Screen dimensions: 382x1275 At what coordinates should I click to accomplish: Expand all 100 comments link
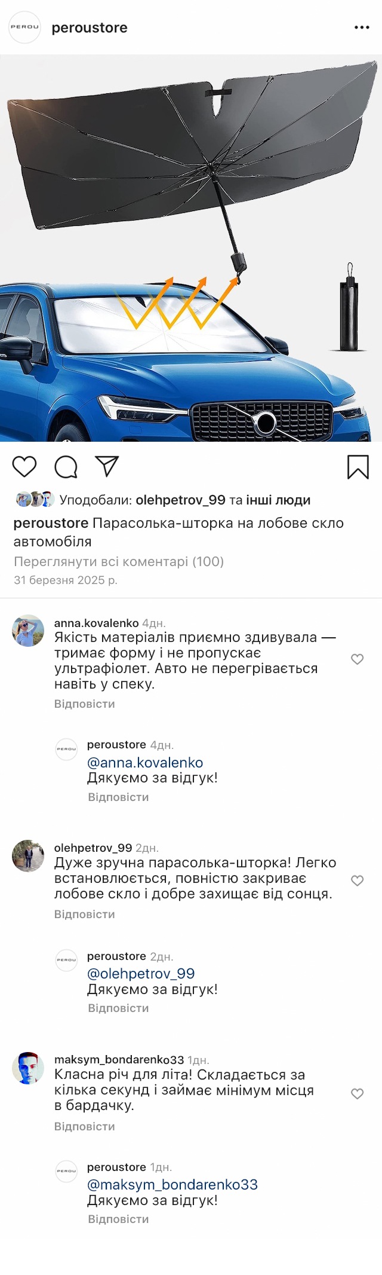[119, 561]
